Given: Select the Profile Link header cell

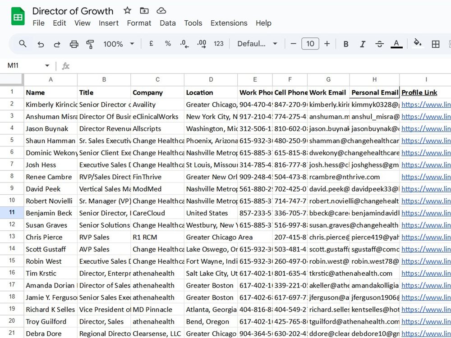Looking at the screenshot, I should pyautogui.click(x=425, y=92).
